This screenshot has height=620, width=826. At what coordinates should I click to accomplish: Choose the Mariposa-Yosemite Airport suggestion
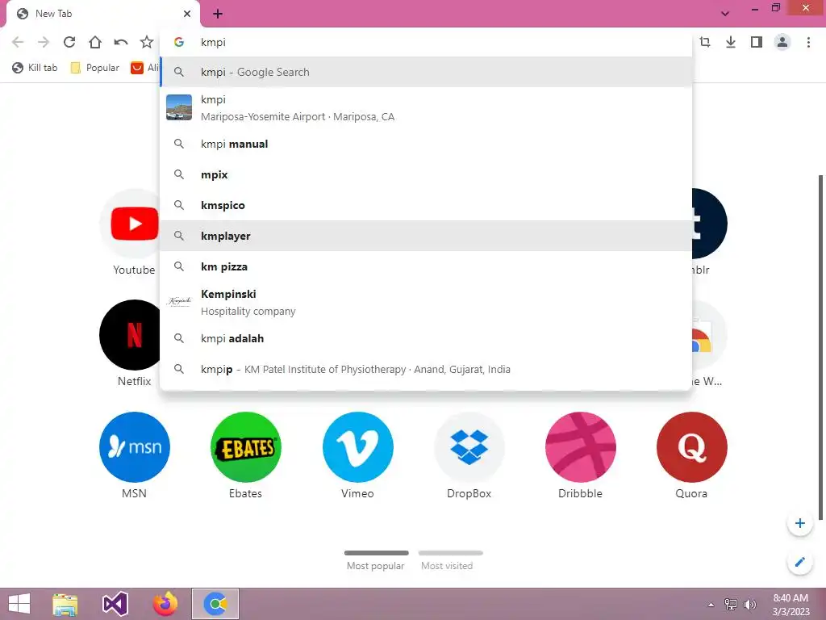426,107
